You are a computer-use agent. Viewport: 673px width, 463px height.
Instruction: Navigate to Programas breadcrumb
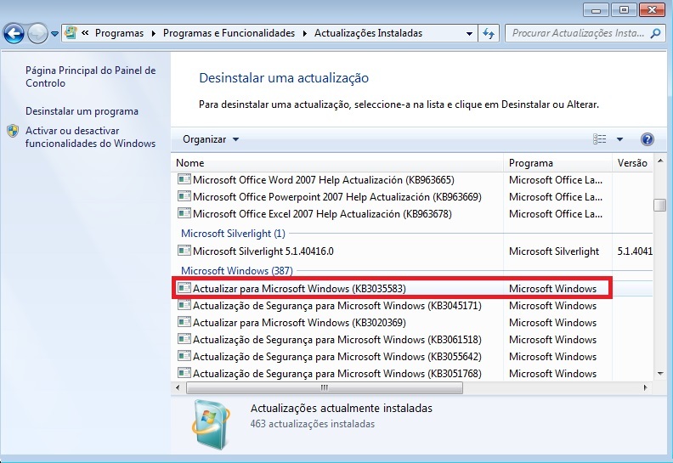[119, 33]
